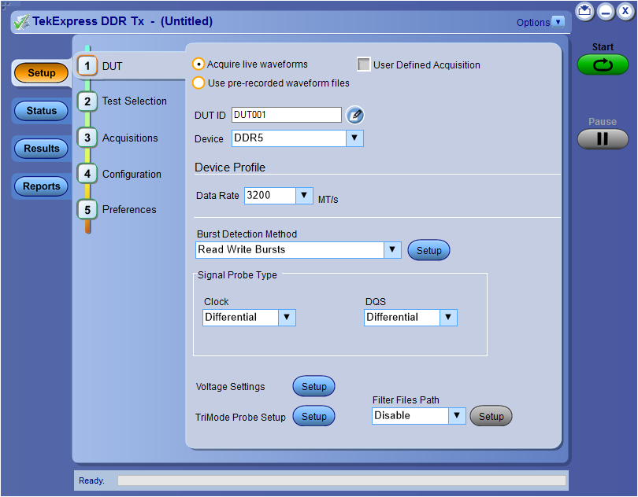638x497 pixels.
Task: Expand the Data Rate dropdown
Action: pyautogui.click(x=304, y=195)
